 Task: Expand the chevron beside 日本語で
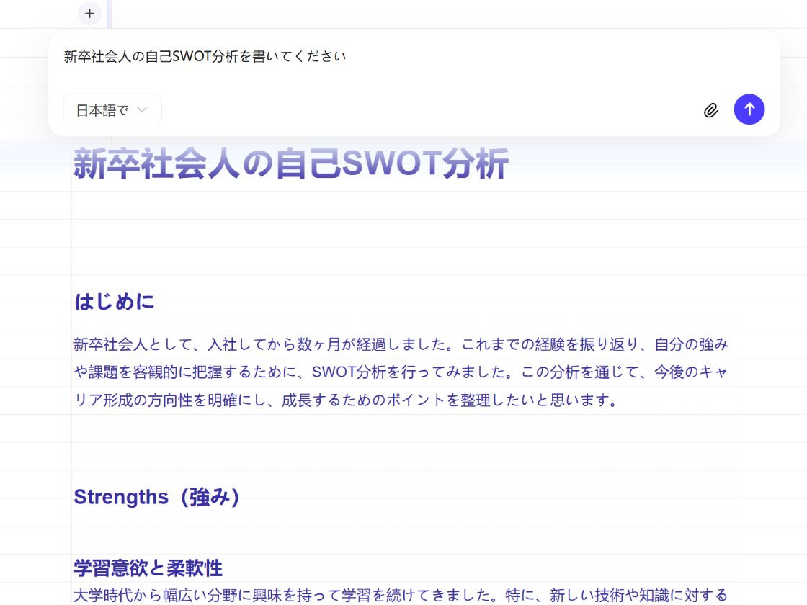click(142, 109)
